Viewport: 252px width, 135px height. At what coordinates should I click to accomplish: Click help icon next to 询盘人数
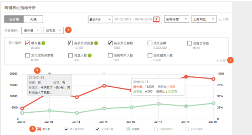click(x=90, y=55)
